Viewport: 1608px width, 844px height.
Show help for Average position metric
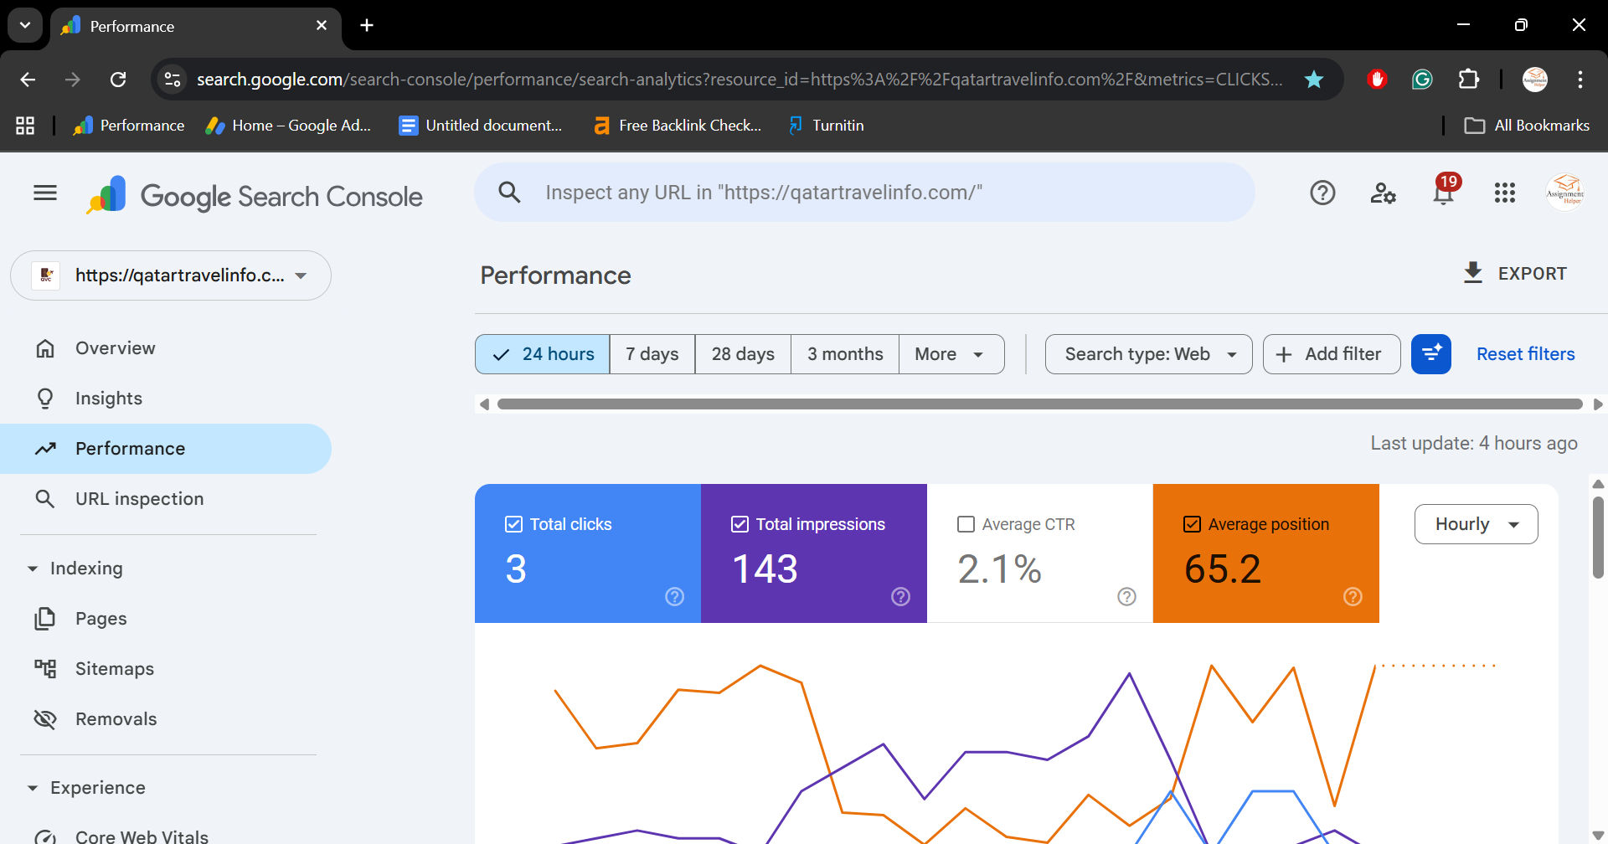(1353, 596)
